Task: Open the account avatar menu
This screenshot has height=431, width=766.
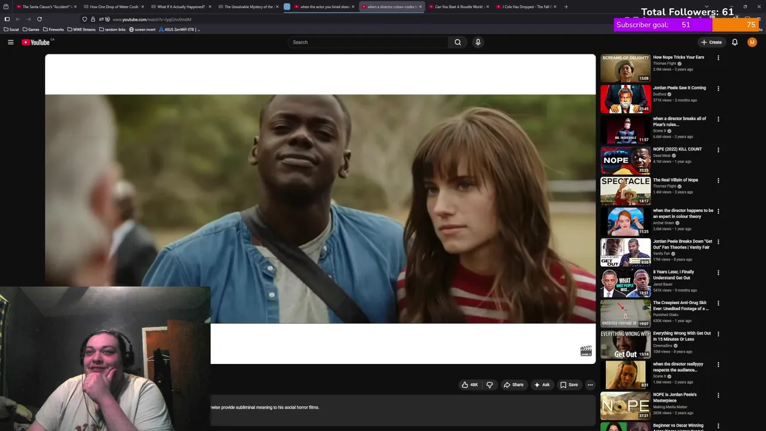Action: click(752, 42)
